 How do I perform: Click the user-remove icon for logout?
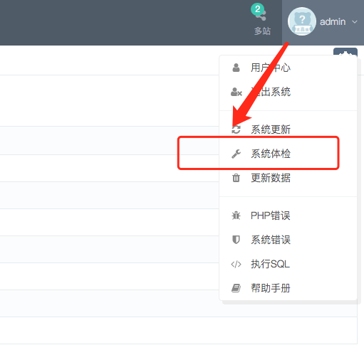click(236, 92)
